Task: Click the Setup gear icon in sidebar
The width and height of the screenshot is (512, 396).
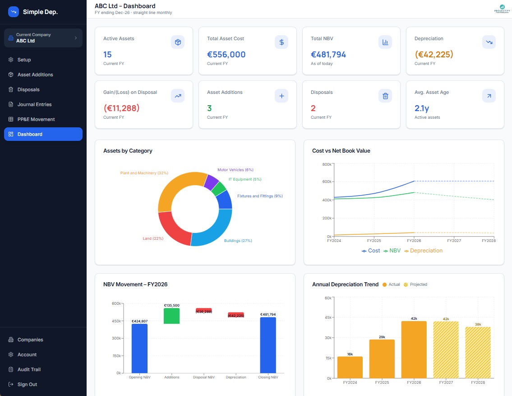Action: pyautogui.click(x=11, y=60)
